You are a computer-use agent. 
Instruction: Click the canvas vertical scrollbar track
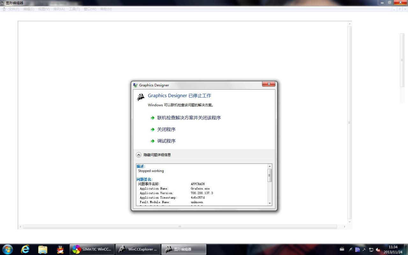coord(349,123)
